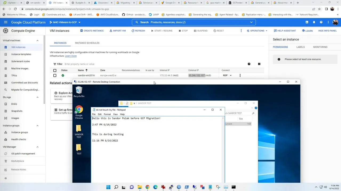Open Chrome from the taskbar
Screen dimensions: 341x191
(x=147, y=187)
